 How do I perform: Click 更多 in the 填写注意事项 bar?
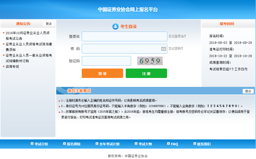(248, 91)
